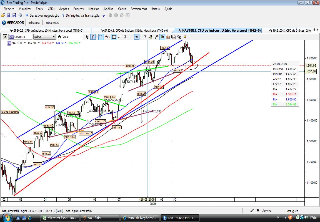This screenshot has height=222, width=320.
Task: Click the NAS100.I symbol input field
Action: point(20,37)
